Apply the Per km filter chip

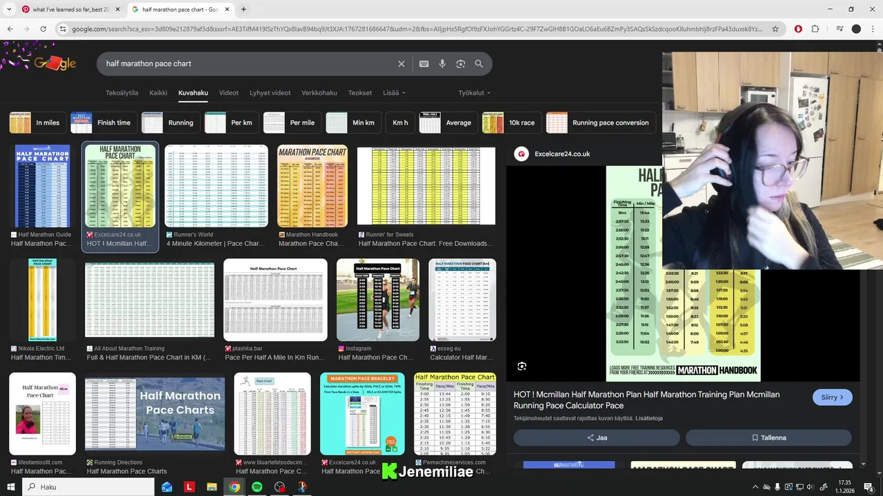[232, 123]
